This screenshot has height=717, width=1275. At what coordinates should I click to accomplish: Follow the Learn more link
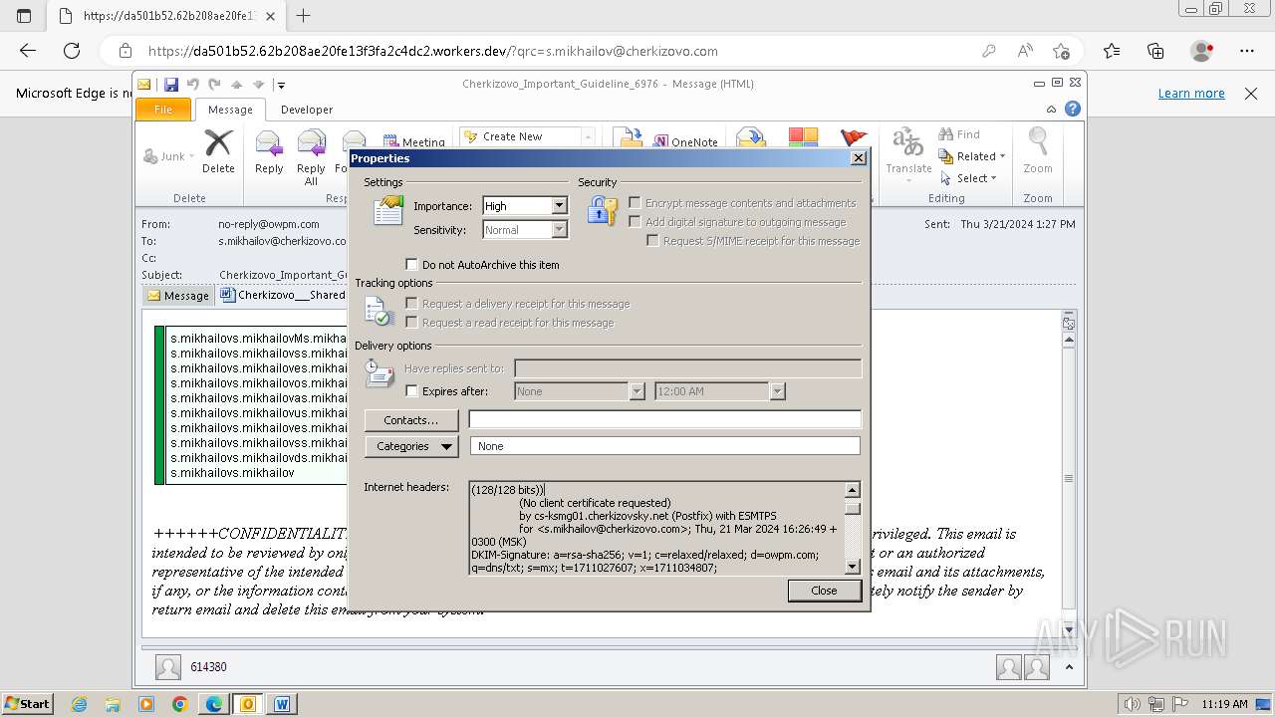pyautogui.click(x=1191, y=93)
